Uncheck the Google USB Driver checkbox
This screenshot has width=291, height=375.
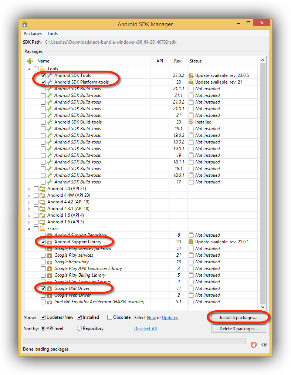43,289
